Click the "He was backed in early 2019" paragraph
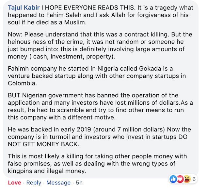The width and height of the screenshot is (207, 188). point(99,137)
